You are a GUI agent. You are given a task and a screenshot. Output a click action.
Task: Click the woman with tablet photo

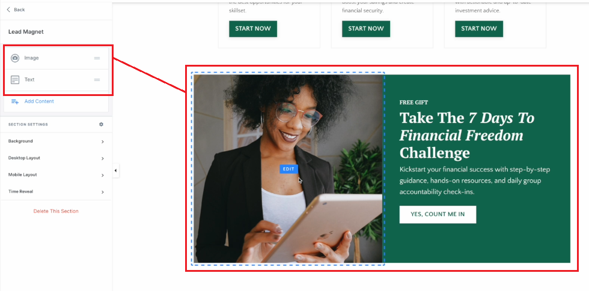(288, 169)
